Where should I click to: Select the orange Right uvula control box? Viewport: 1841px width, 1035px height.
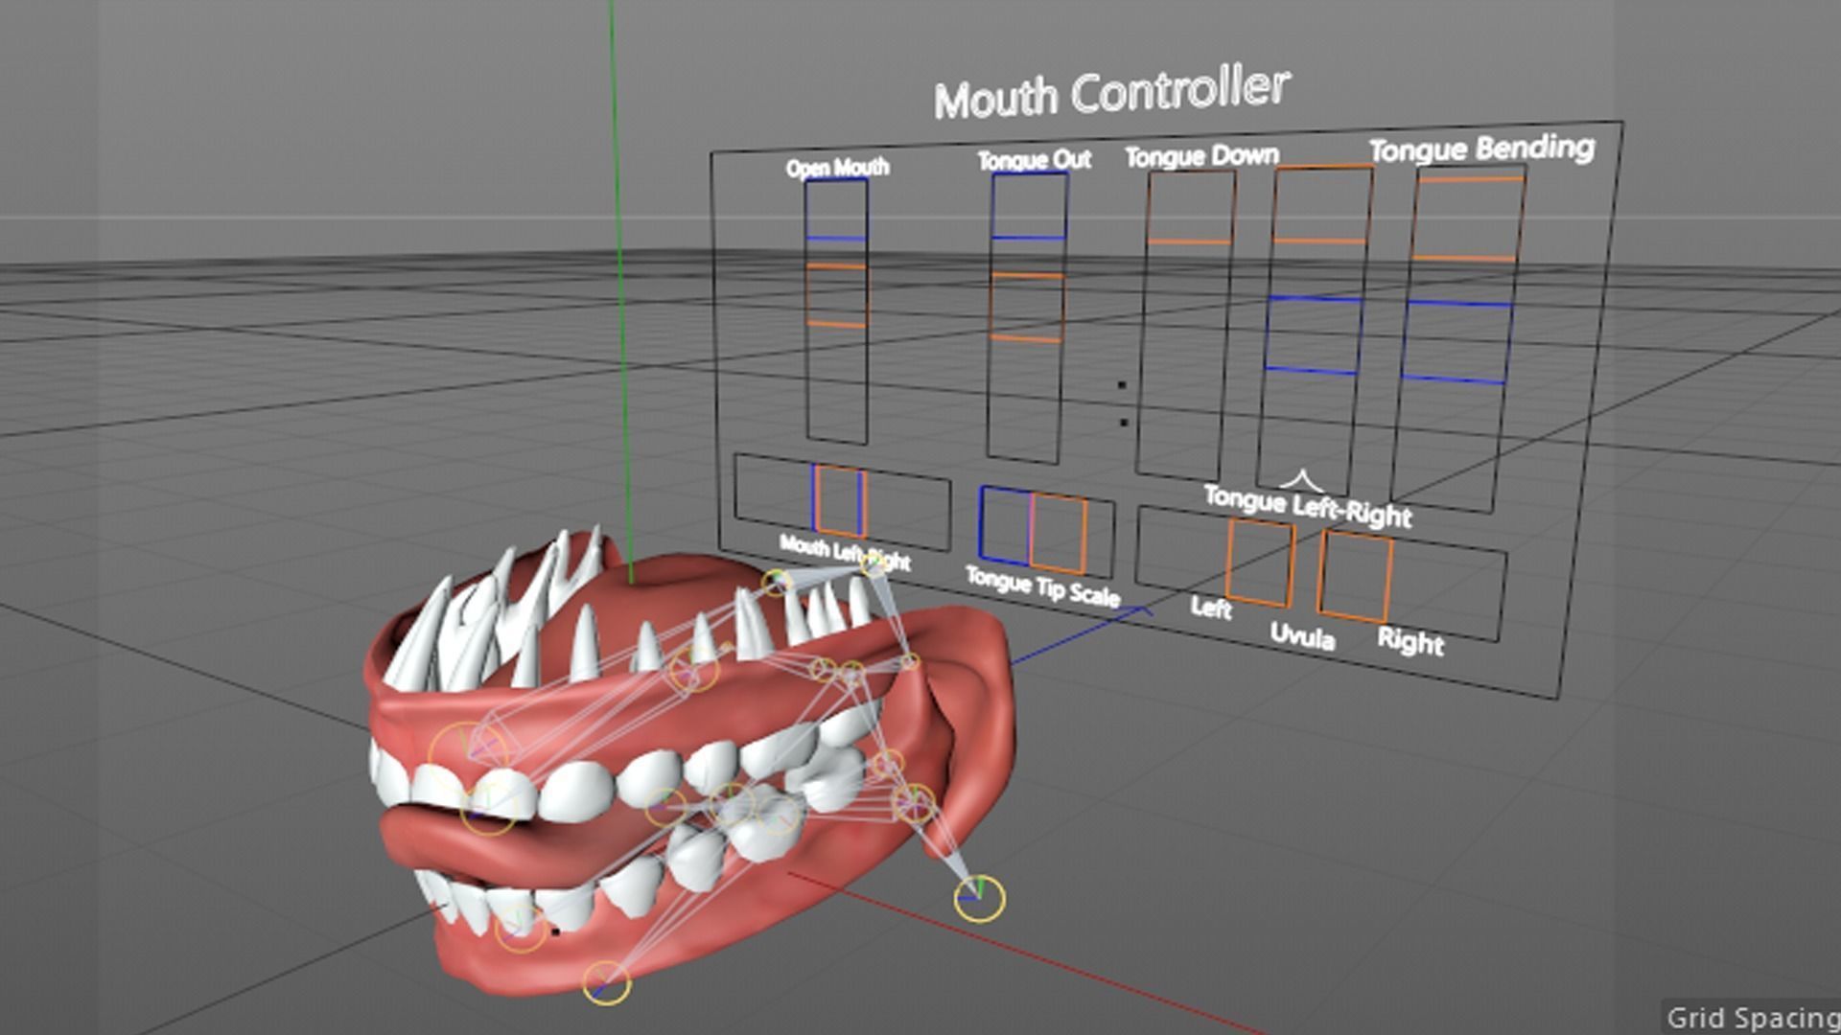pyautogui.click(x=1355, y=577)
